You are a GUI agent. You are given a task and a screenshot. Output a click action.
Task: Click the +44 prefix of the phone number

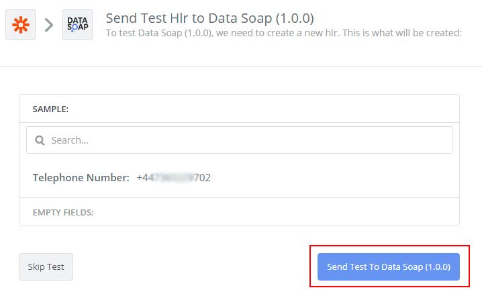tap(144, 178)
